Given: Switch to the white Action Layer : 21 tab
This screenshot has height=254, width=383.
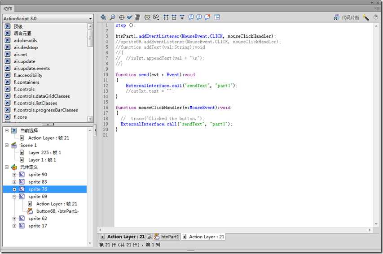Looking at the screenshot, I should [203, 237].
